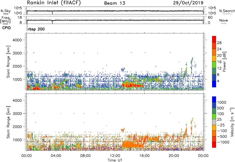Click the "4000" tick in power panel

click(17, 40)
